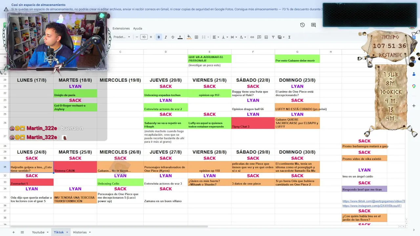Open version history clock icon
420x236 pixels.
[x=303, y=25]
